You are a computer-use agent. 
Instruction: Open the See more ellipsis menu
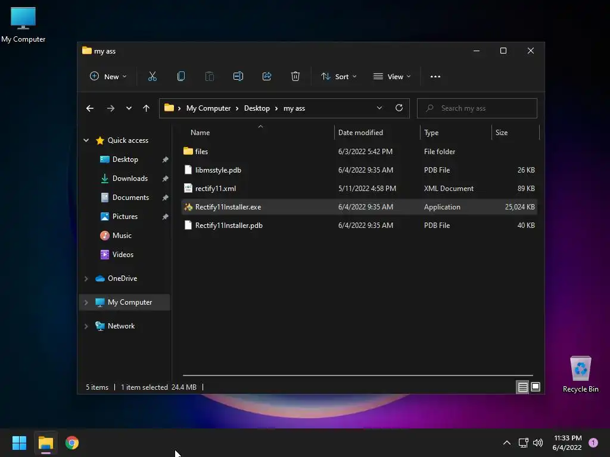coord(435,77)
